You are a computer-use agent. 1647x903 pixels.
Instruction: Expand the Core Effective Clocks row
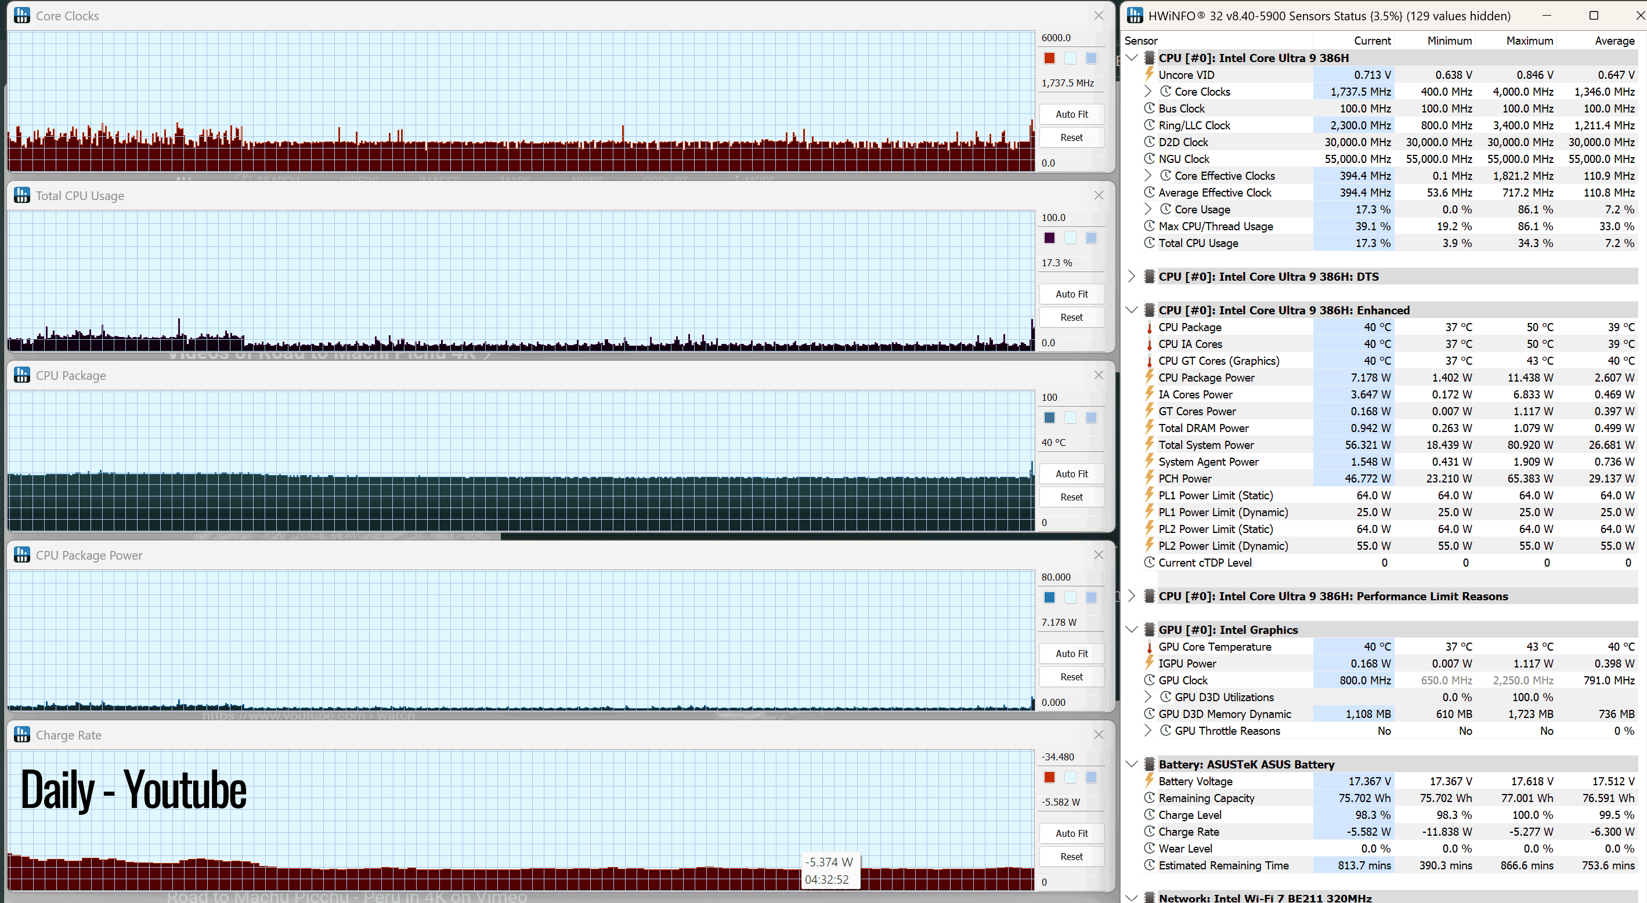(1148, 176)
